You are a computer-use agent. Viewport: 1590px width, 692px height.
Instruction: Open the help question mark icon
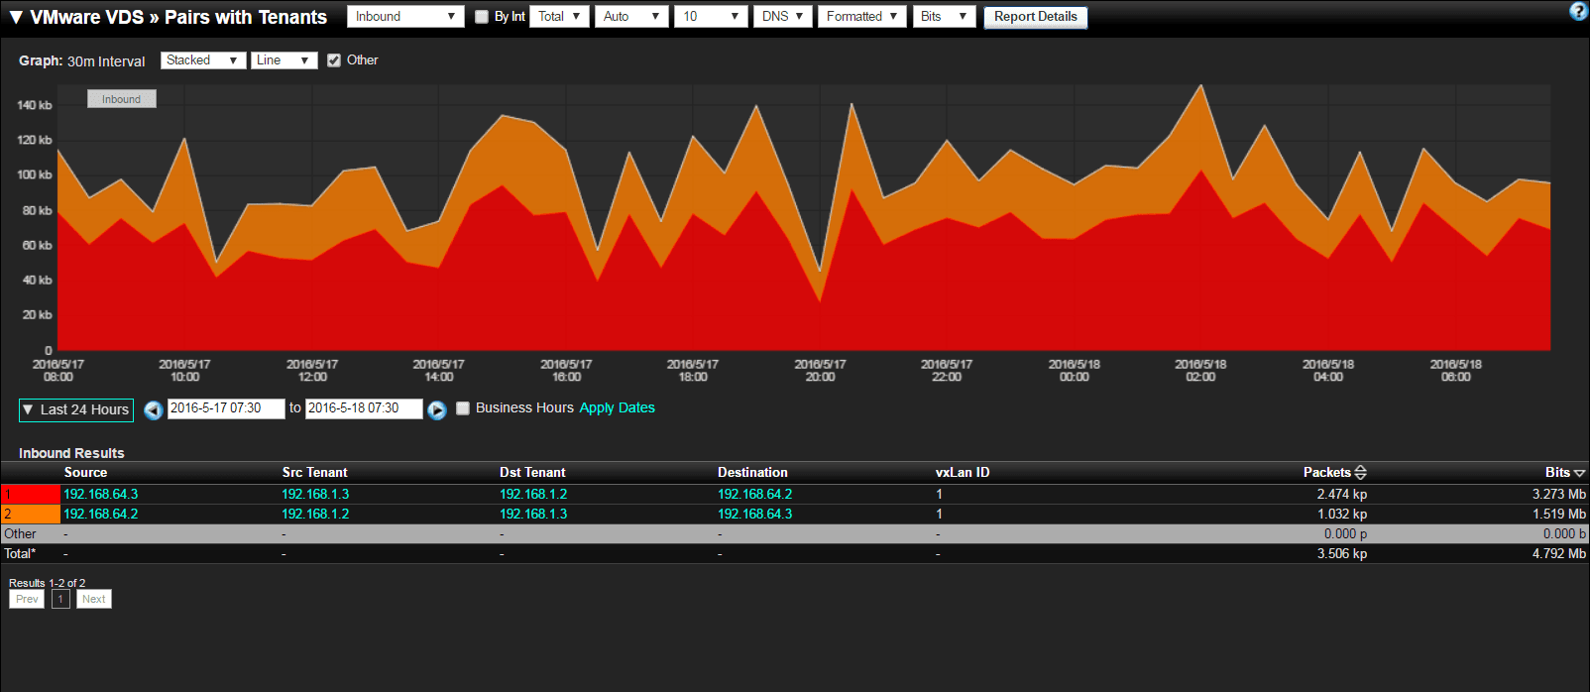(x=1578, y=11)
